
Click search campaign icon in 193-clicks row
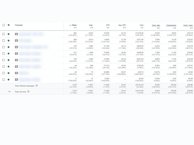point(16,47)
